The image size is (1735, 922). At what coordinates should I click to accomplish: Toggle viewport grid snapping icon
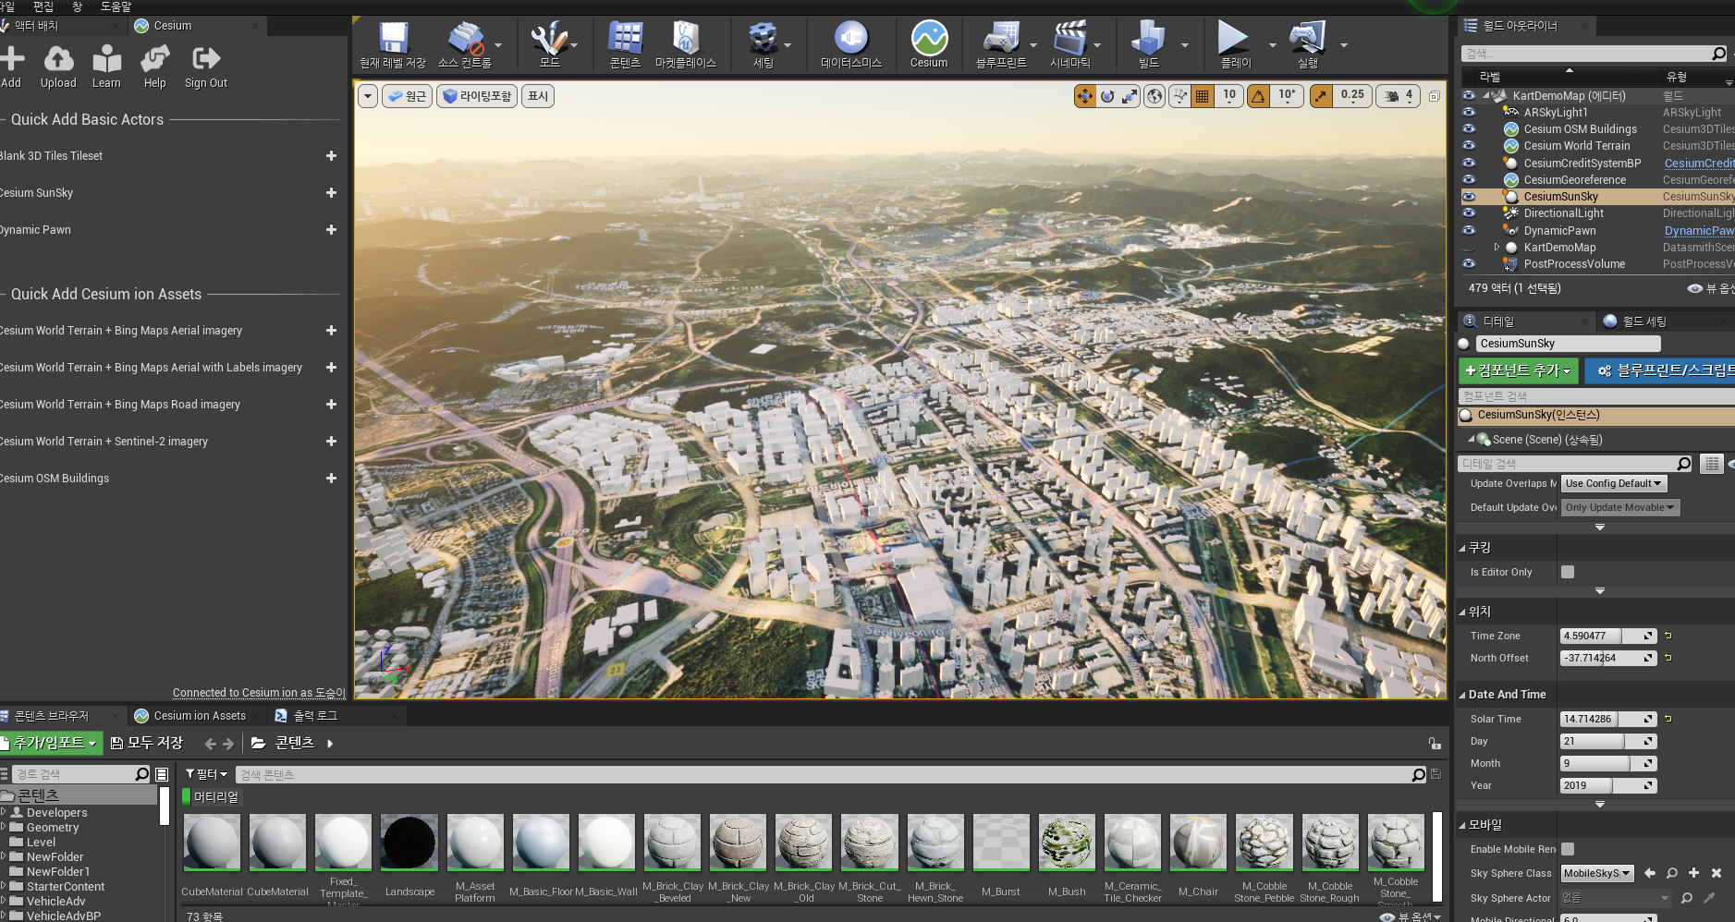click(1202, 96)
